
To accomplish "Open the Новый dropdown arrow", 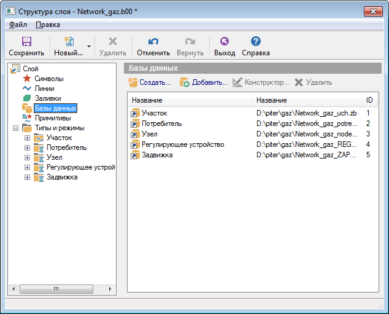I will click(x=89, y=46).
